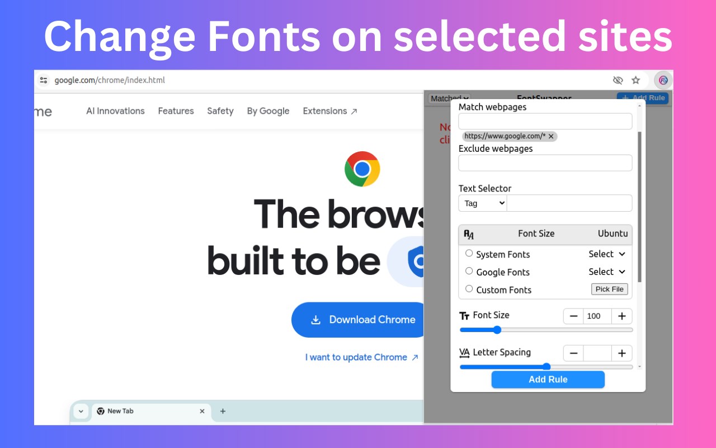Open the Tag text selector dropdown
The width and height of the screenshot is (716, 448).
click(483, 203)
